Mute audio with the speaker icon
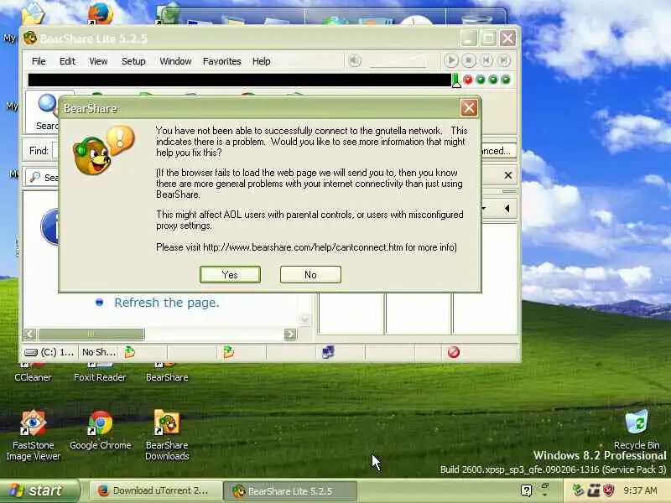Screen dimensions: 671x503 [354, 60]
